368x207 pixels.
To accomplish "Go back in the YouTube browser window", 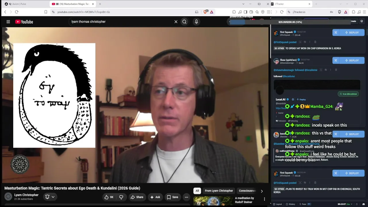I will click(5, 12).
